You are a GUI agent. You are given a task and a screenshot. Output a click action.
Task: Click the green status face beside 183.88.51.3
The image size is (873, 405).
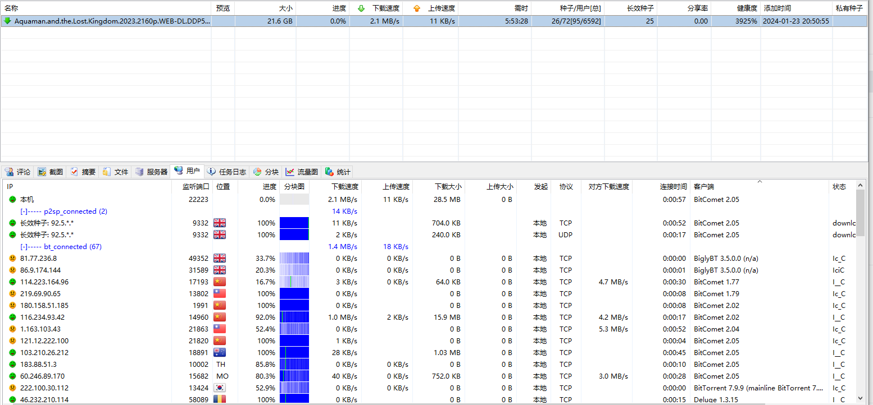pos(12,365)
